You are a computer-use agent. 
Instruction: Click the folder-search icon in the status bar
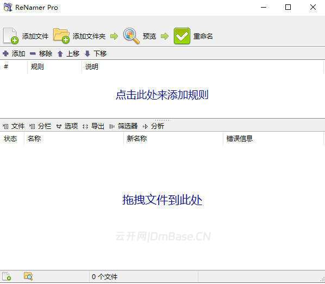point(28,276)
